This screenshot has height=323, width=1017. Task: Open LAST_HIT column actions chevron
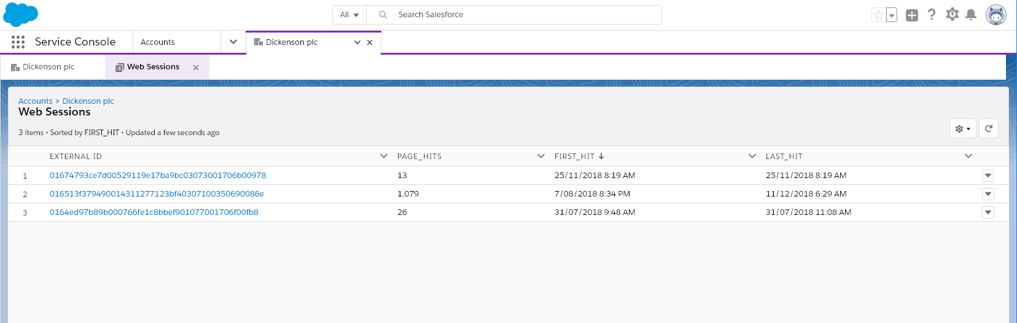(x=968, y=156)
